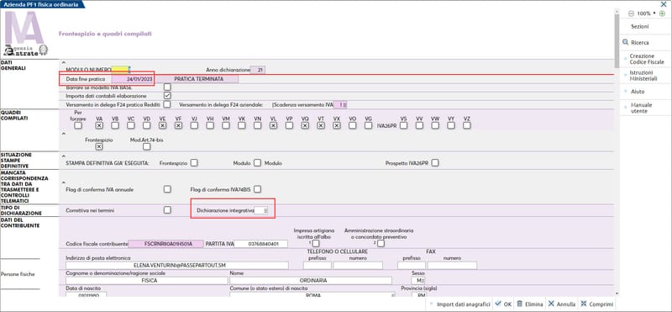Tick the Mod.Art.74-bis checkbox
Screen dimensions: 672x312
(146, 147)
